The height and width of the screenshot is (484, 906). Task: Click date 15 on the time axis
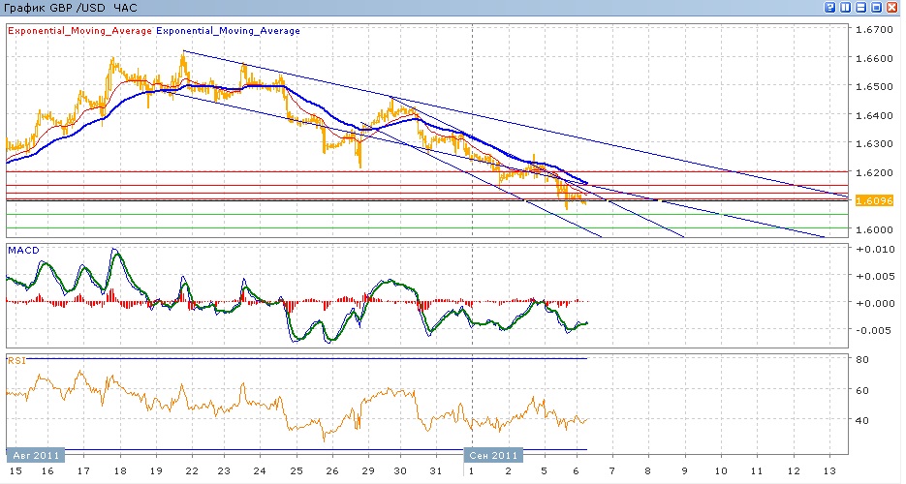14,470
